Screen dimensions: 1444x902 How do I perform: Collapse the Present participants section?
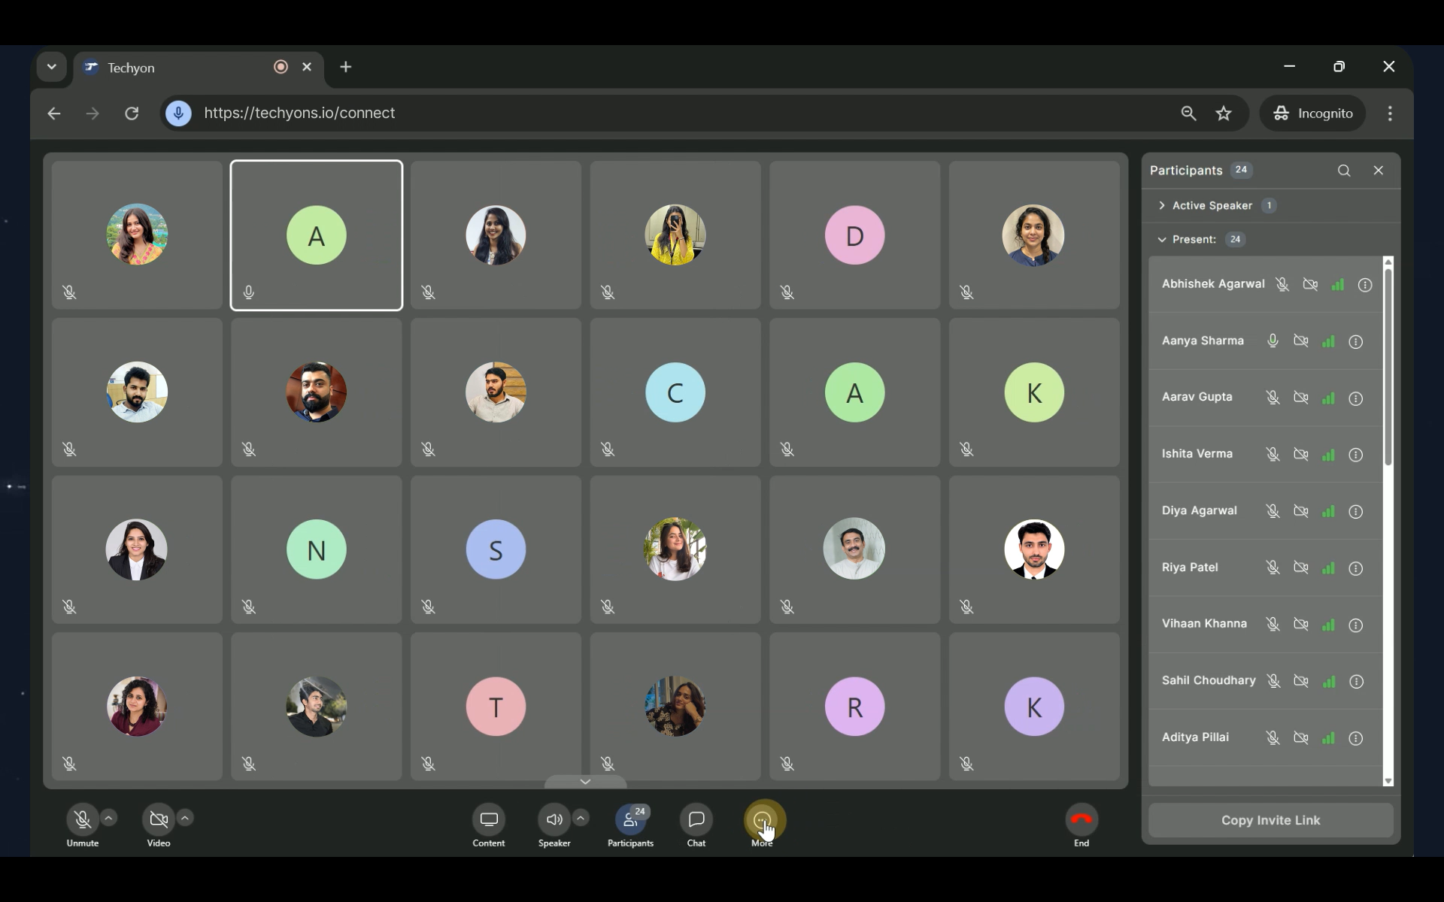(1160, 239)
